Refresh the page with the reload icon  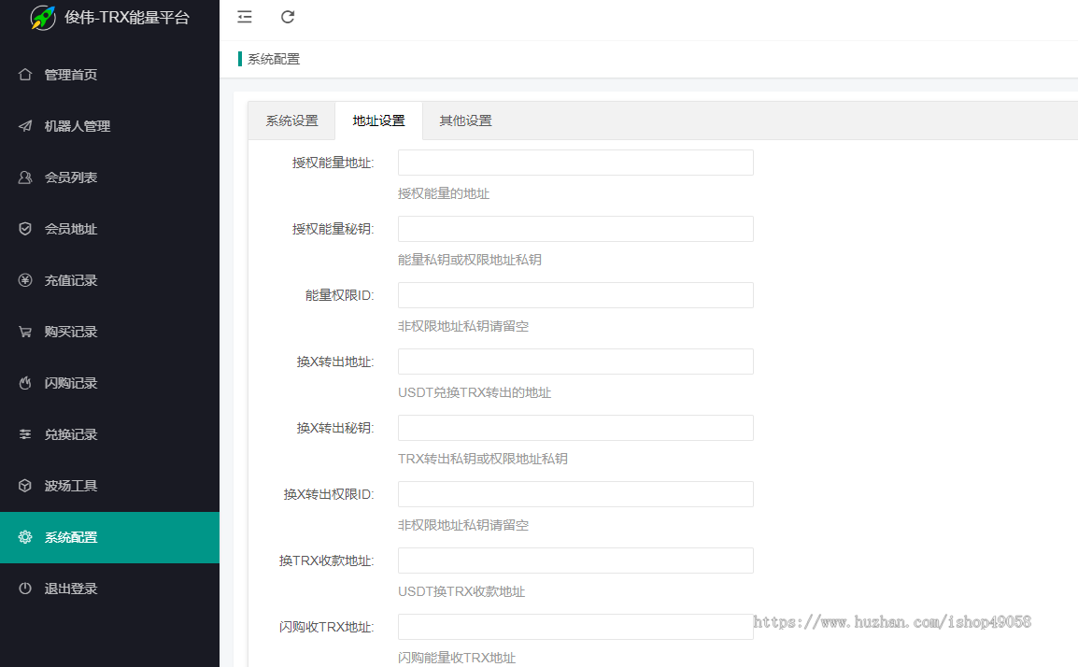coord(288,17)
